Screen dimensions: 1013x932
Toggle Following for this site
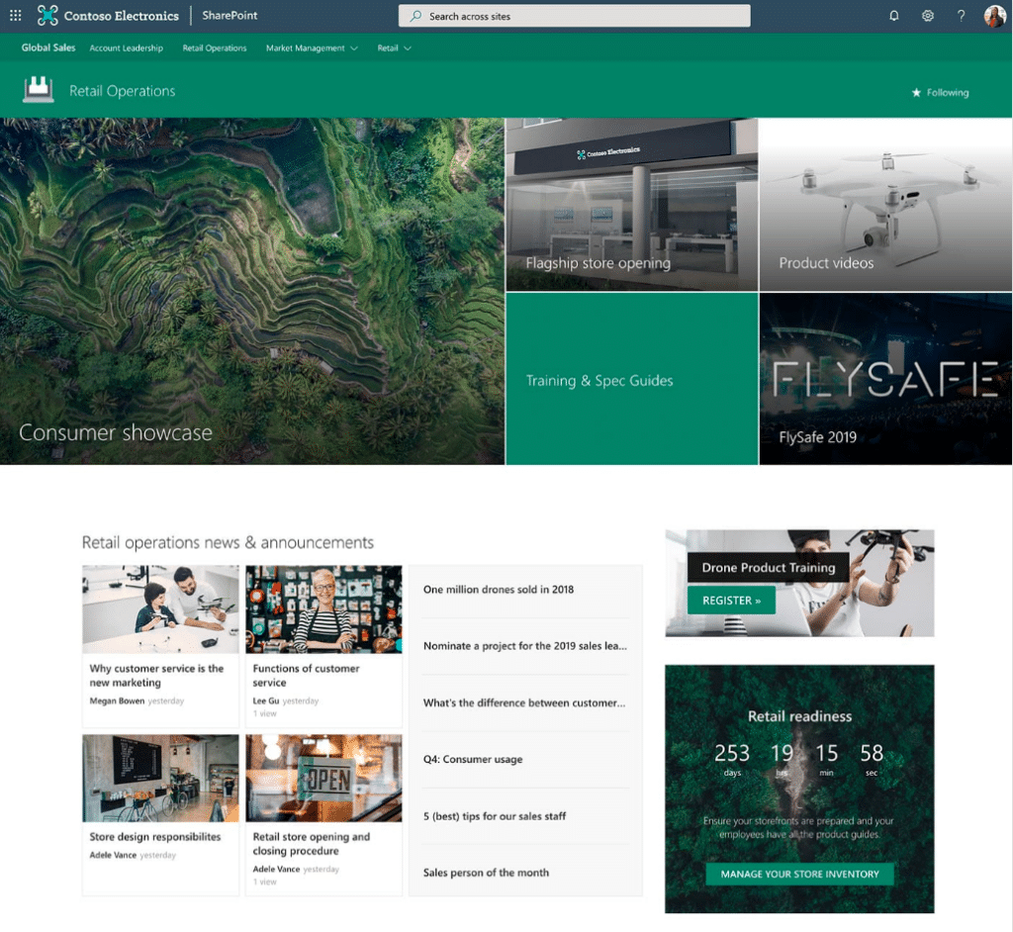(x=938, y=92)
